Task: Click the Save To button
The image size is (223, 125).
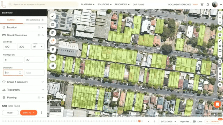Action: click(x=29, y=112)
